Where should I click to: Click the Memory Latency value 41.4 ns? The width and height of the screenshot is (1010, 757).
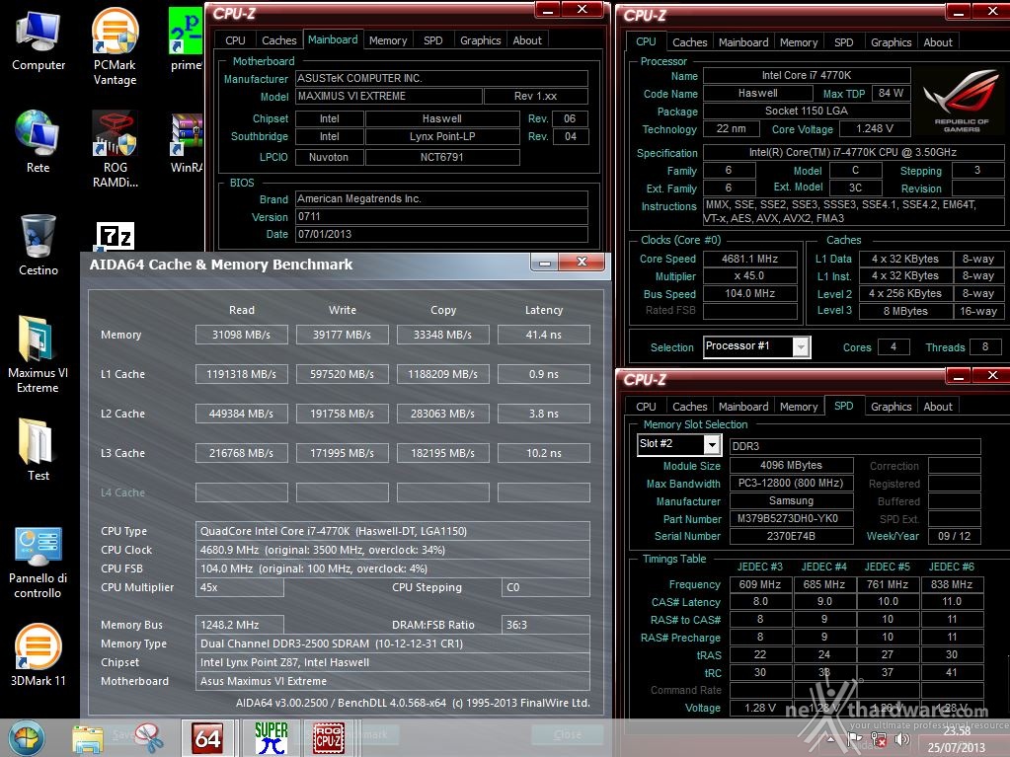coord(544,335)
